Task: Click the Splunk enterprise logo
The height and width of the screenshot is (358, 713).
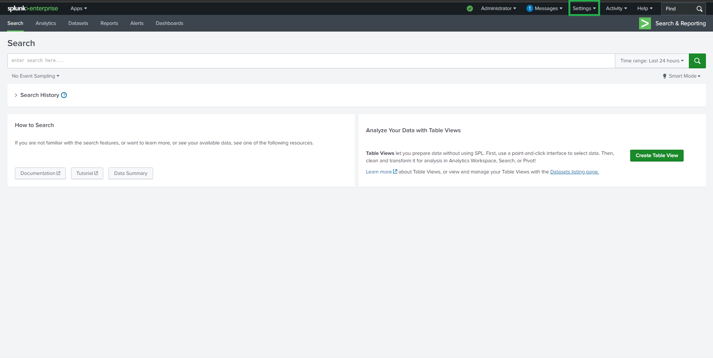Action: 33,8
